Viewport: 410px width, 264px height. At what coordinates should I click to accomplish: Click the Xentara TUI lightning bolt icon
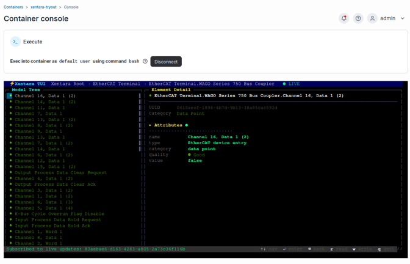[x=12, y=84]
